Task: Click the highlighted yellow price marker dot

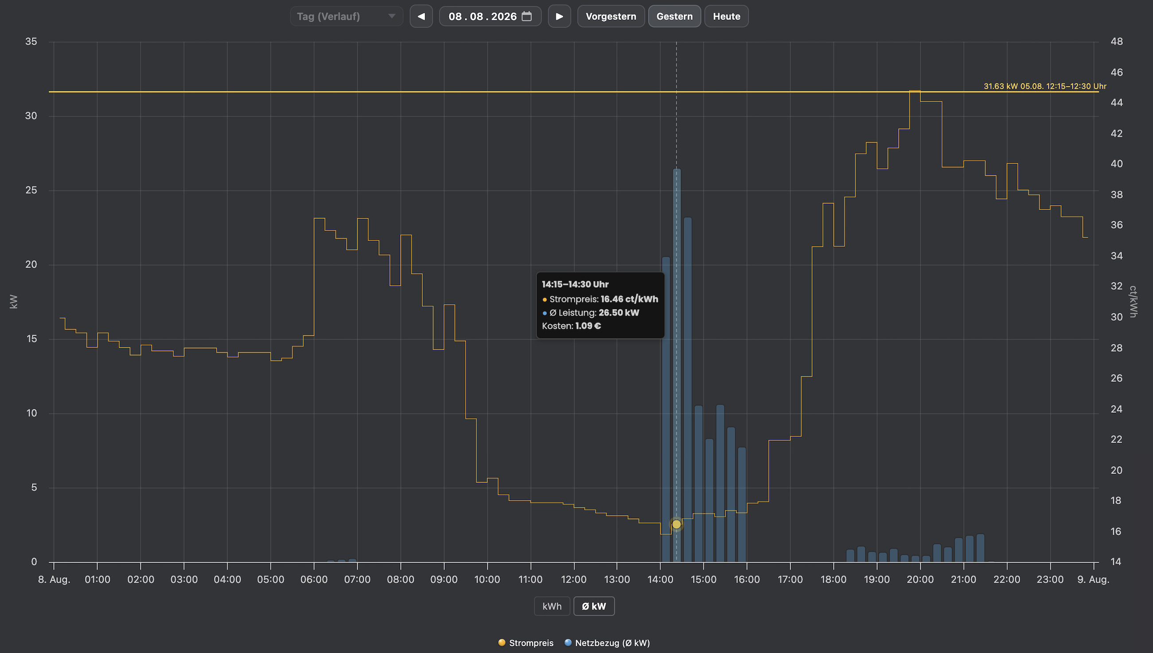Action: click(x=676, y=524)
